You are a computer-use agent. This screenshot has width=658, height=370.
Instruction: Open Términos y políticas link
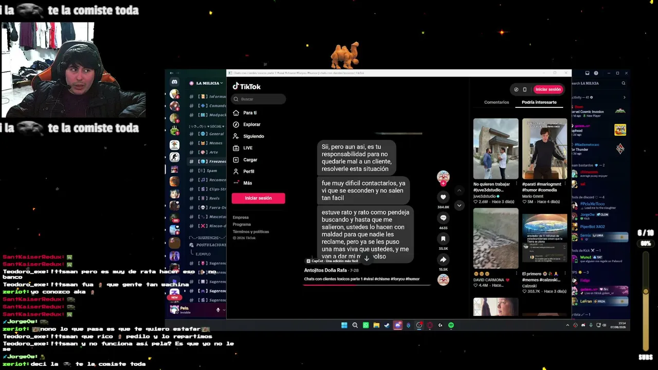[251, 232]
